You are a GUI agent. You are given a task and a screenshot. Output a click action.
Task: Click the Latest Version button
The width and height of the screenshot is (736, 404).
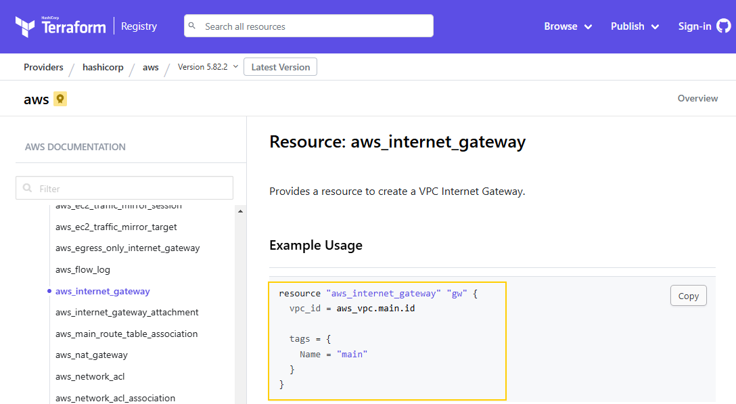(280, 67)
